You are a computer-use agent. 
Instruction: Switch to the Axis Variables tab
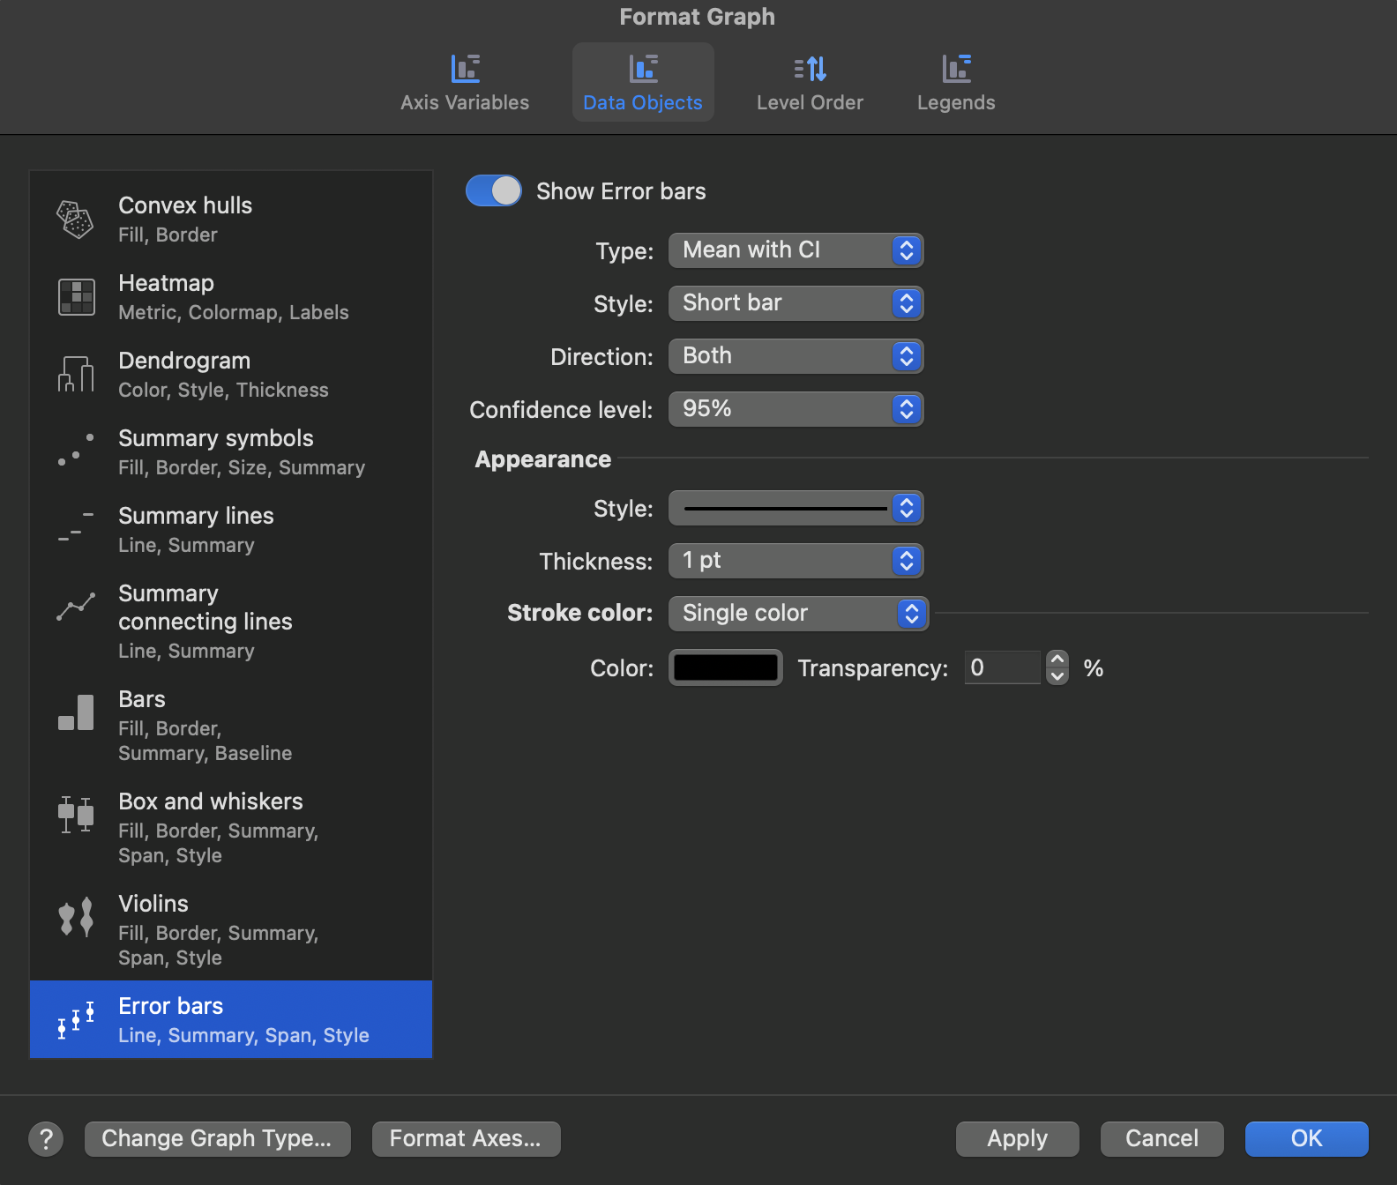click(x=465, y=82)
